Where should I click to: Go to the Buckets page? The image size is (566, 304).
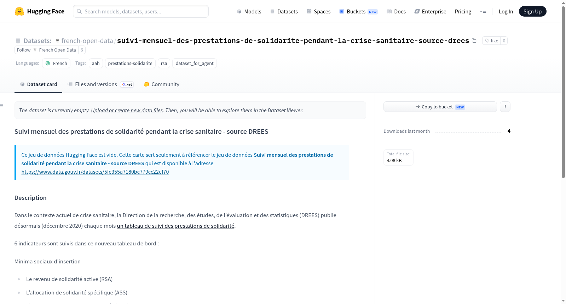click(x=358, y=12)
